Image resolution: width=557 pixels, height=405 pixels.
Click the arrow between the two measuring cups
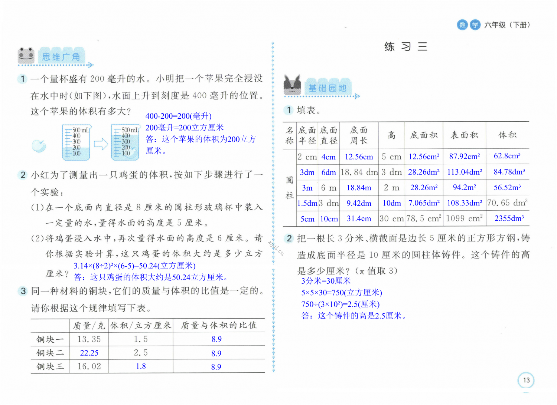click(101, 144)
